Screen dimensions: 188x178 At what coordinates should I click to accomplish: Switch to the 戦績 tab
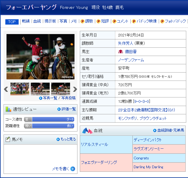(26, 21)
